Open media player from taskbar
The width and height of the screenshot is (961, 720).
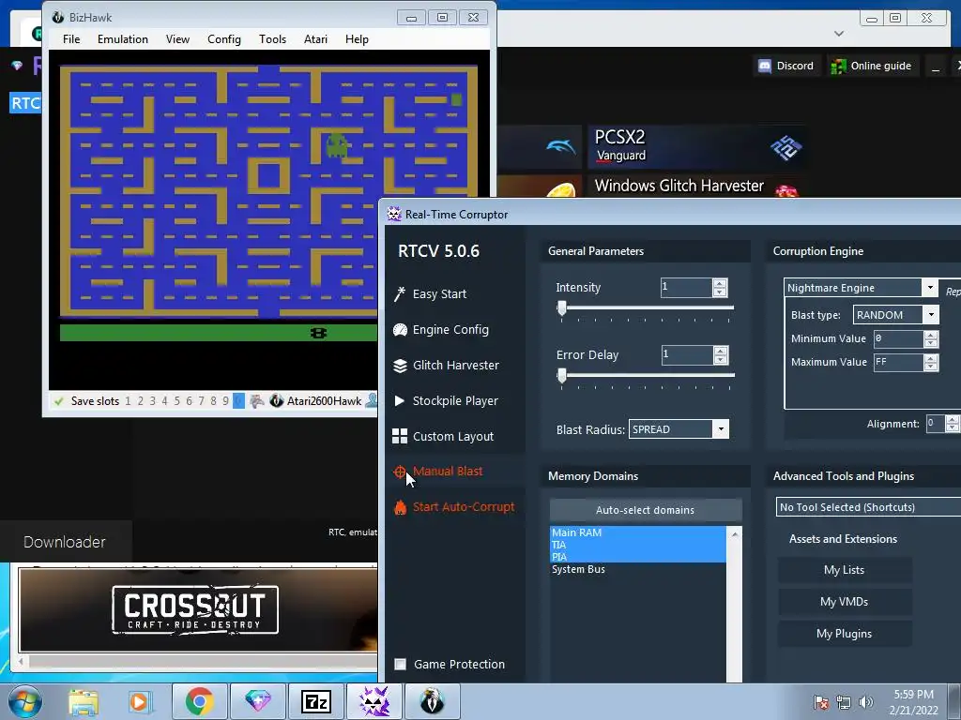[141, 701]
